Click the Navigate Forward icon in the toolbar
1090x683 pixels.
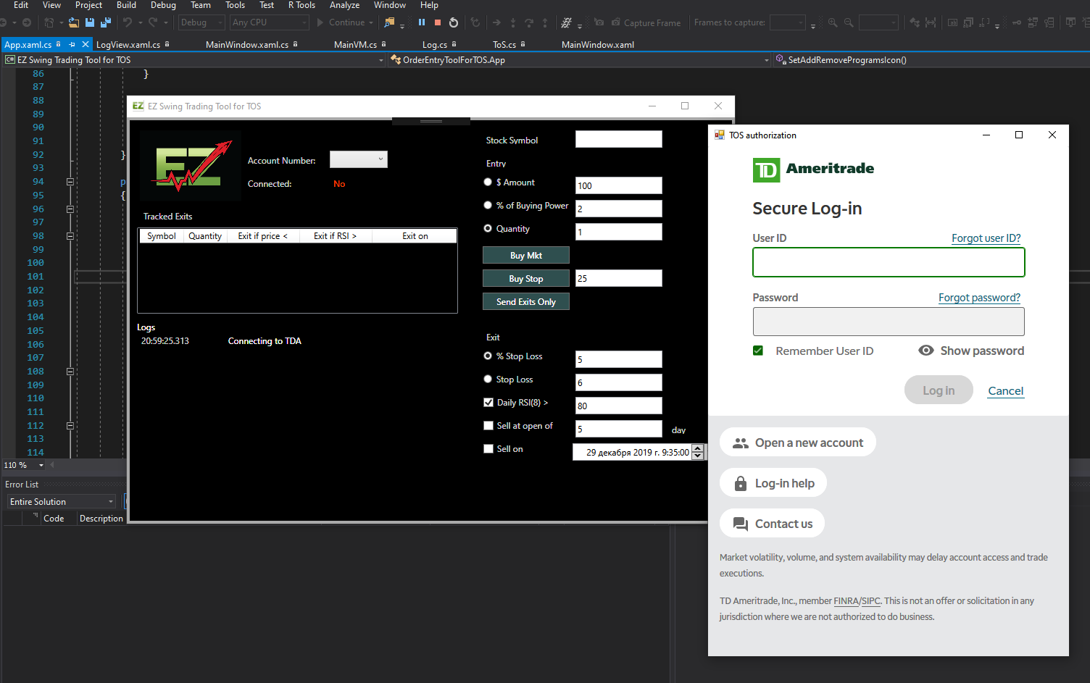pos(27,22)
